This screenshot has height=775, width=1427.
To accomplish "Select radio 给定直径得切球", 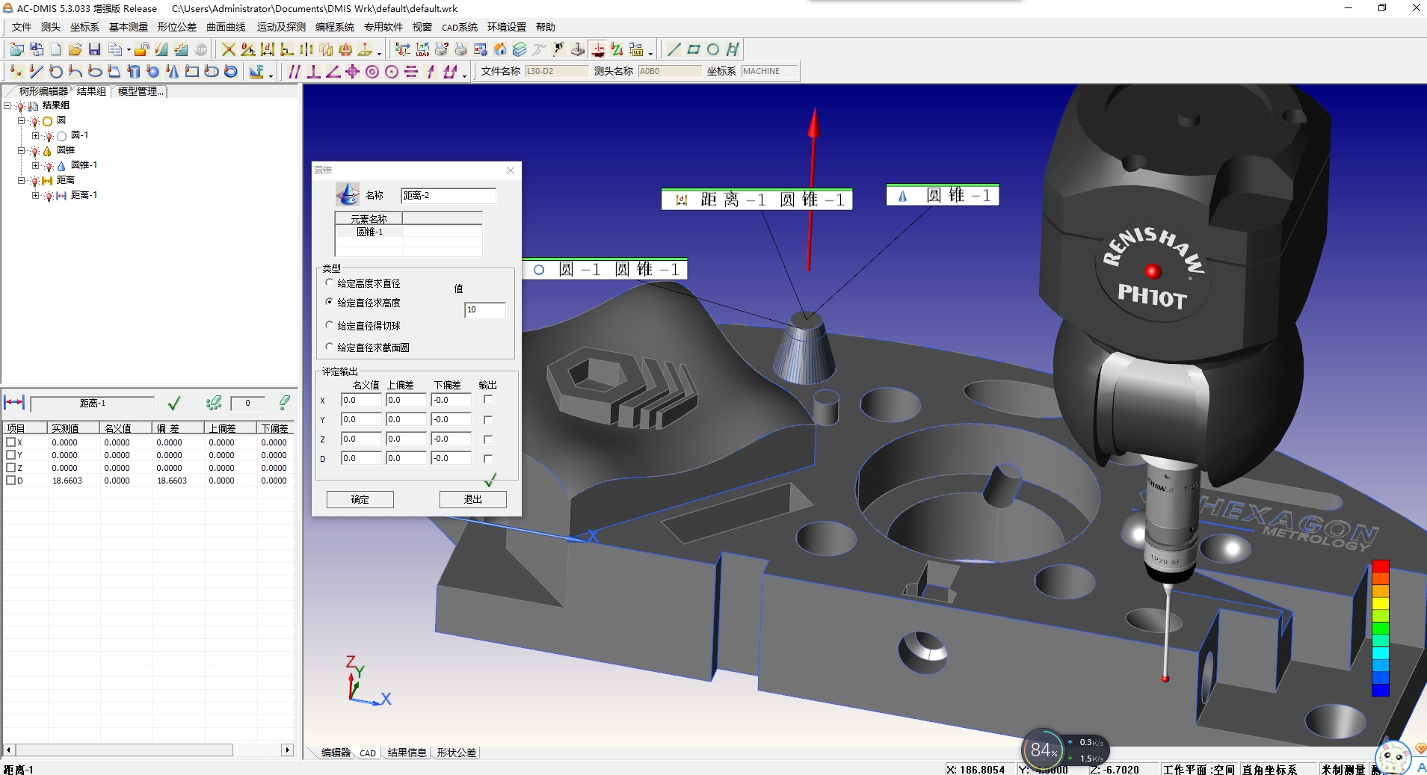I will tap(329, 325).
